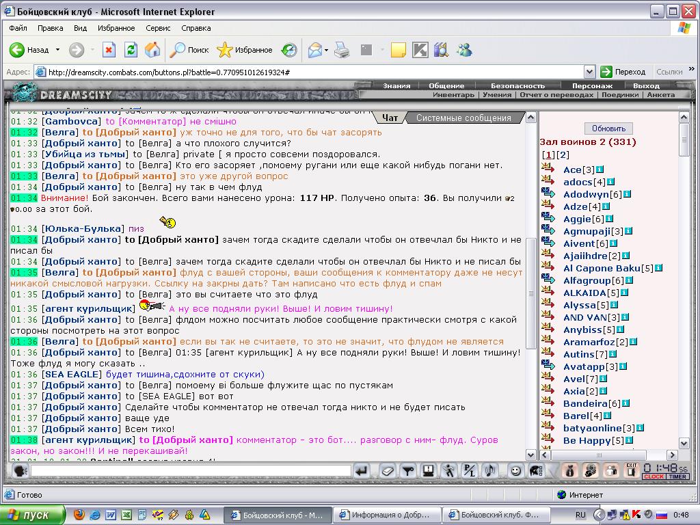Viewport: 700px width, 525px height.
Task: Click the talking head icon left of input
Action: (20, 471)
